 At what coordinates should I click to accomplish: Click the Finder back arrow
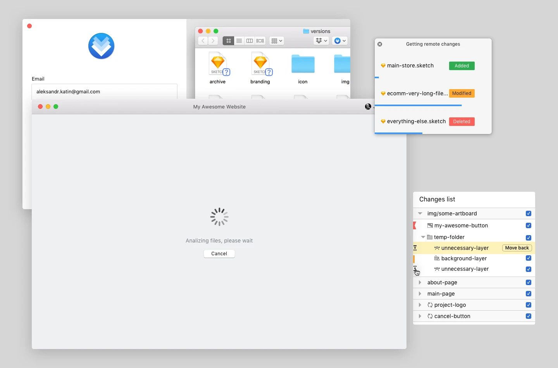(203, 41)
